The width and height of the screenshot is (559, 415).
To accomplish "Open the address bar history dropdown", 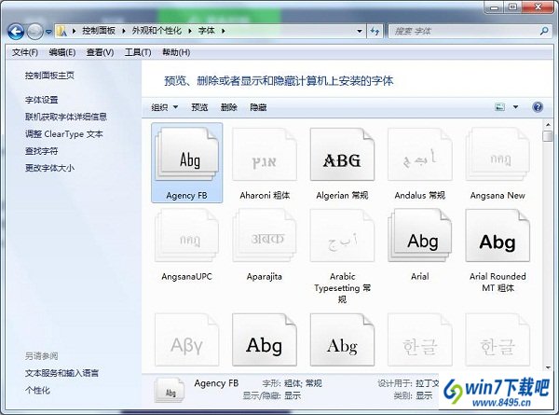I will [360, 32].
